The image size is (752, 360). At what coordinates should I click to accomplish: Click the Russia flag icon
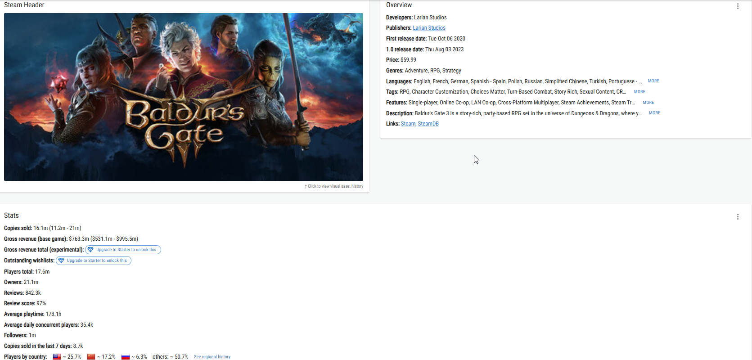coord(126,357)
